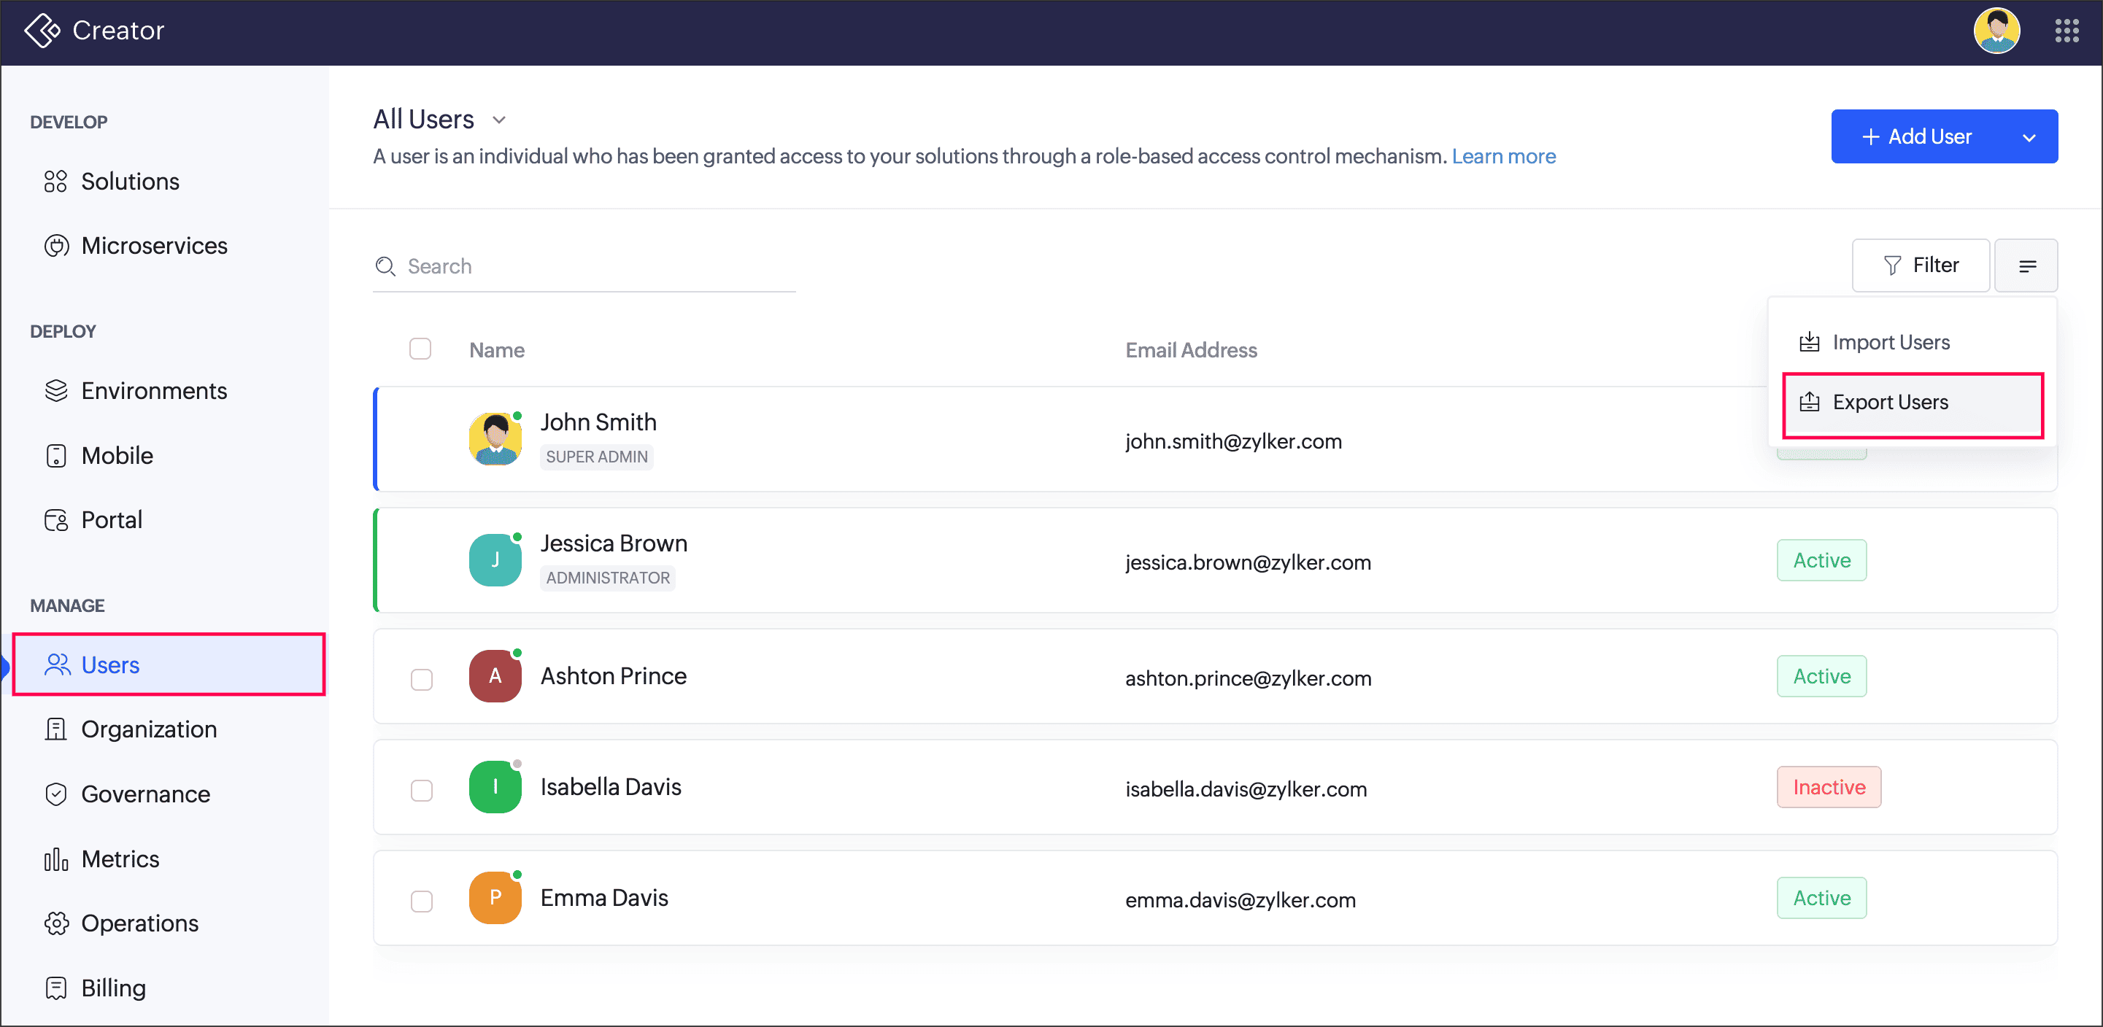Click Emma Davis's P avatar
The image size is (2103, 1027).
[x=495, y=897]
